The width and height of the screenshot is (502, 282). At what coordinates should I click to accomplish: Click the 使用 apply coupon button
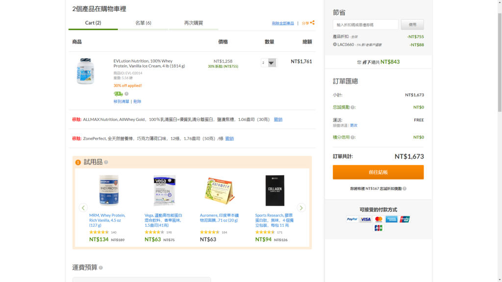tap(412, 24)
